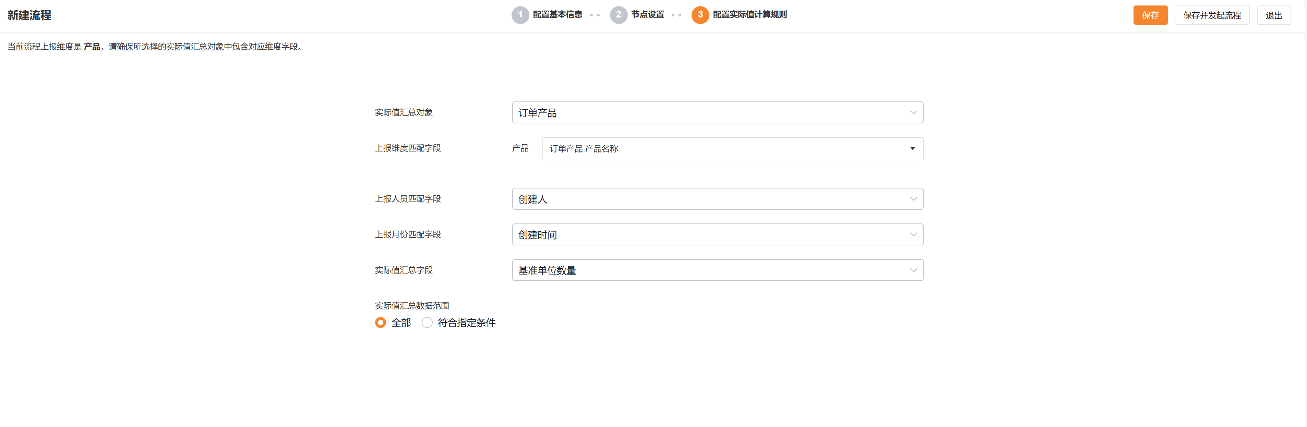1307x427 pixels.
Task: Click chevron arrow in 实际值汇总对象 field
Action: (913, 113)
